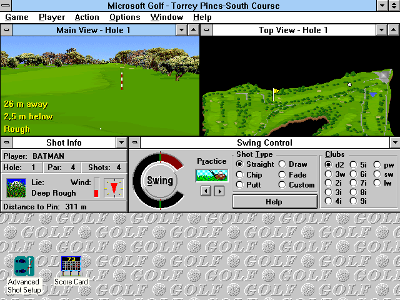Select the Fade shot type
Viewport: 400px width, 300px height.
[x=292, y=175]
